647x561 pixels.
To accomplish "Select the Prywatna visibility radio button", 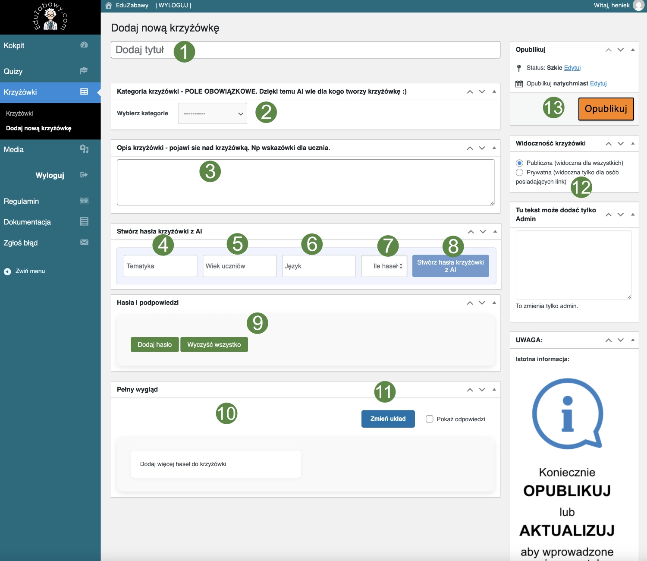I will click(x=519, y=173).
